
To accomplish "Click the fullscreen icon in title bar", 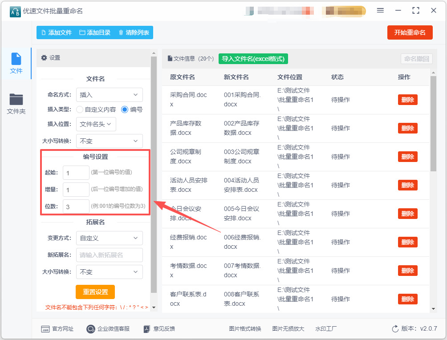I will pyautogui.click(x=416, y=11).
